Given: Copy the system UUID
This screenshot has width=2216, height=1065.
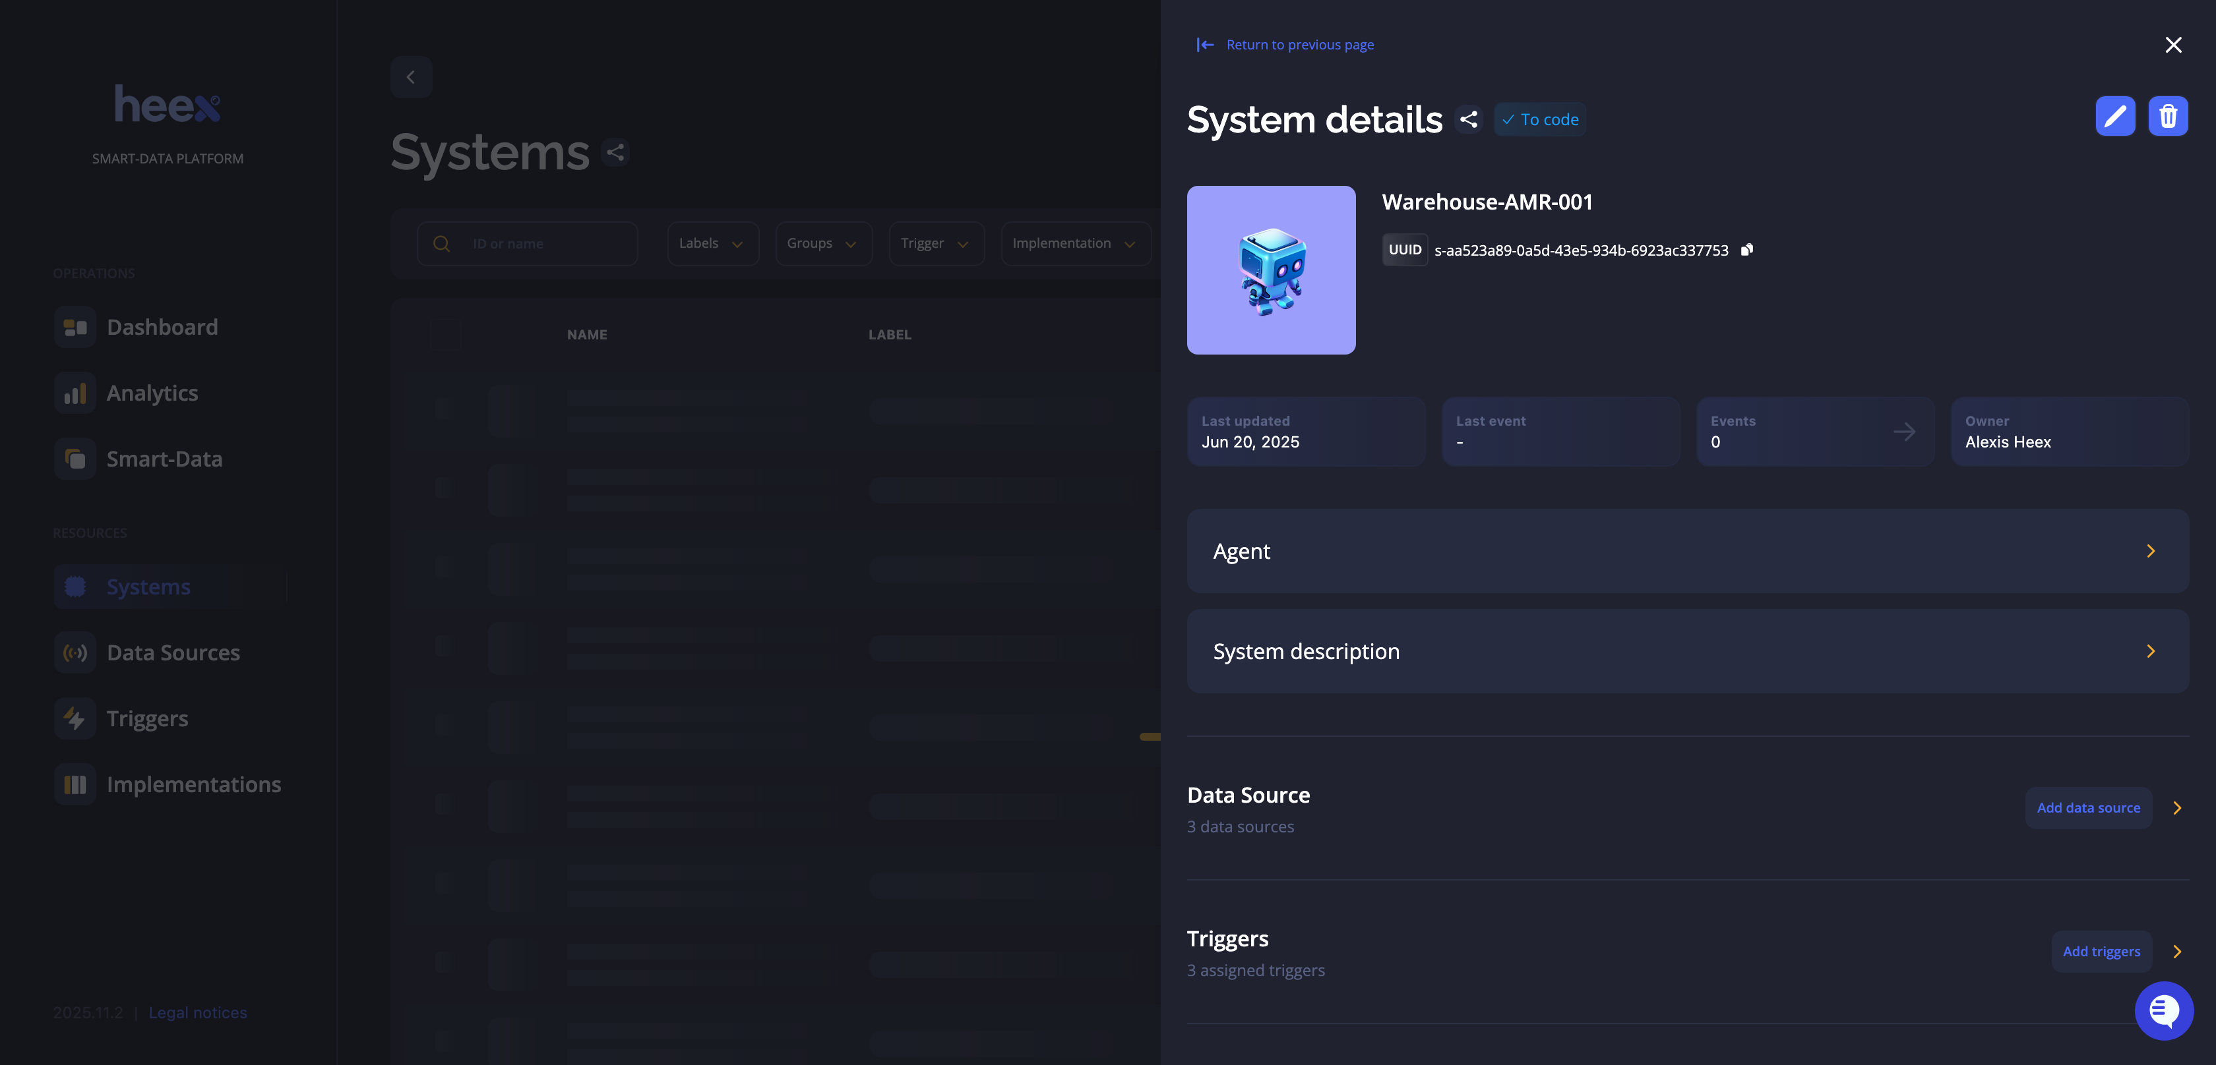Looking at the screenshot, I should (1747, 249).
